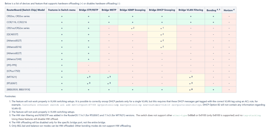The width and height of the screenshot is (268, 131).
Task: Select the "[Atheros8316]" row label
Action: [x=26, y=47]
